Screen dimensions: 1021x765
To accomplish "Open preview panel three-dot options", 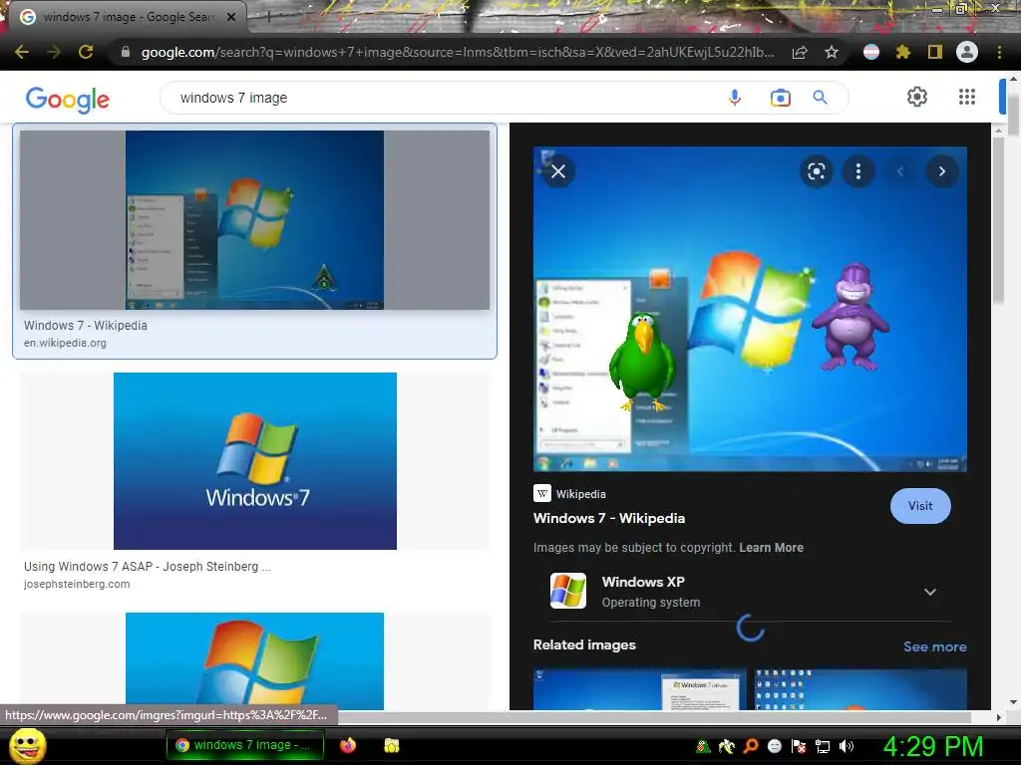I will click(858, 171).
